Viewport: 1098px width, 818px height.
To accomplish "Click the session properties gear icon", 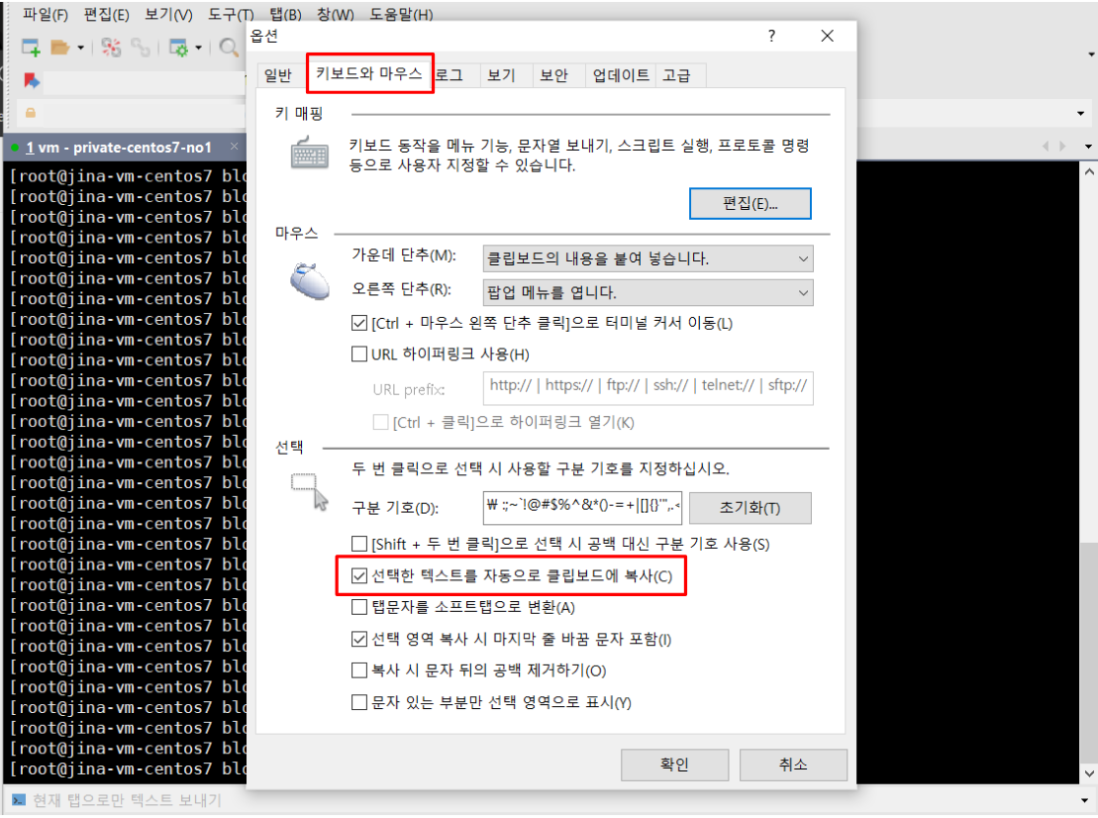I will (178, 48).
